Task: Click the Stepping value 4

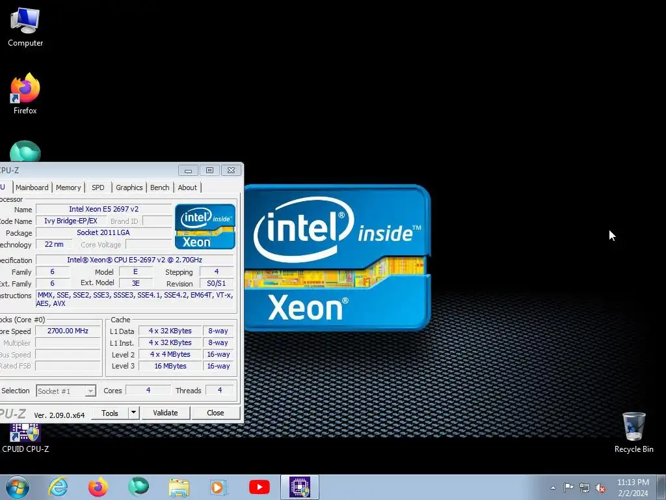Action: pos(216,271)
